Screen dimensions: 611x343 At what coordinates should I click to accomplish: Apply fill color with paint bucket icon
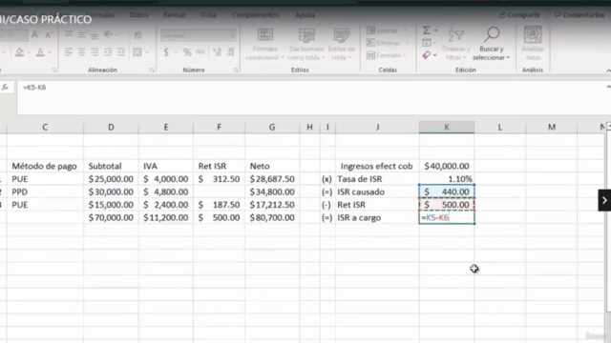19,51
